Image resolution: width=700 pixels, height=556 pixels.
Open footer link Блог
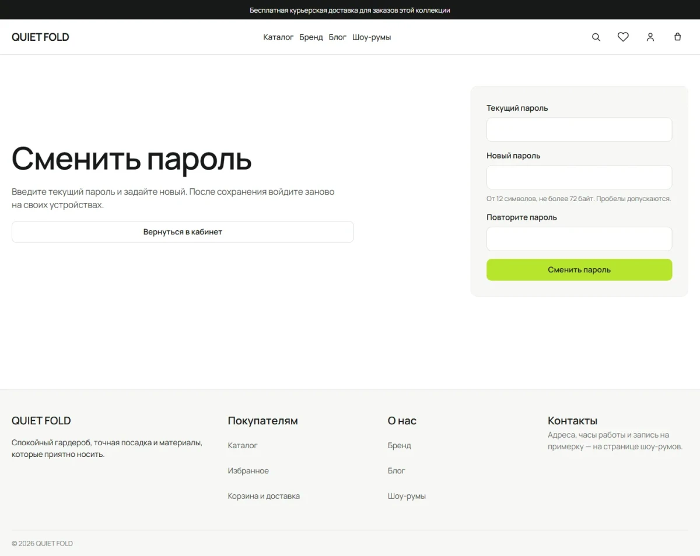tap(397, 470)
